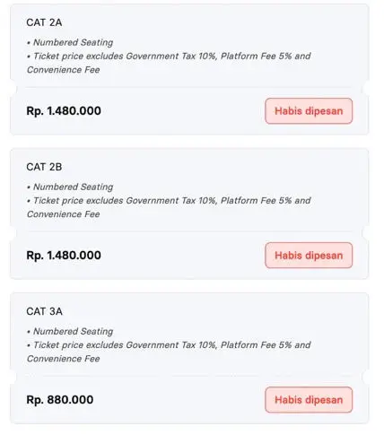Click Government Tax 10% text in CAT 2B
Screen dimensions: 384x435
click(x=170, y=201)
